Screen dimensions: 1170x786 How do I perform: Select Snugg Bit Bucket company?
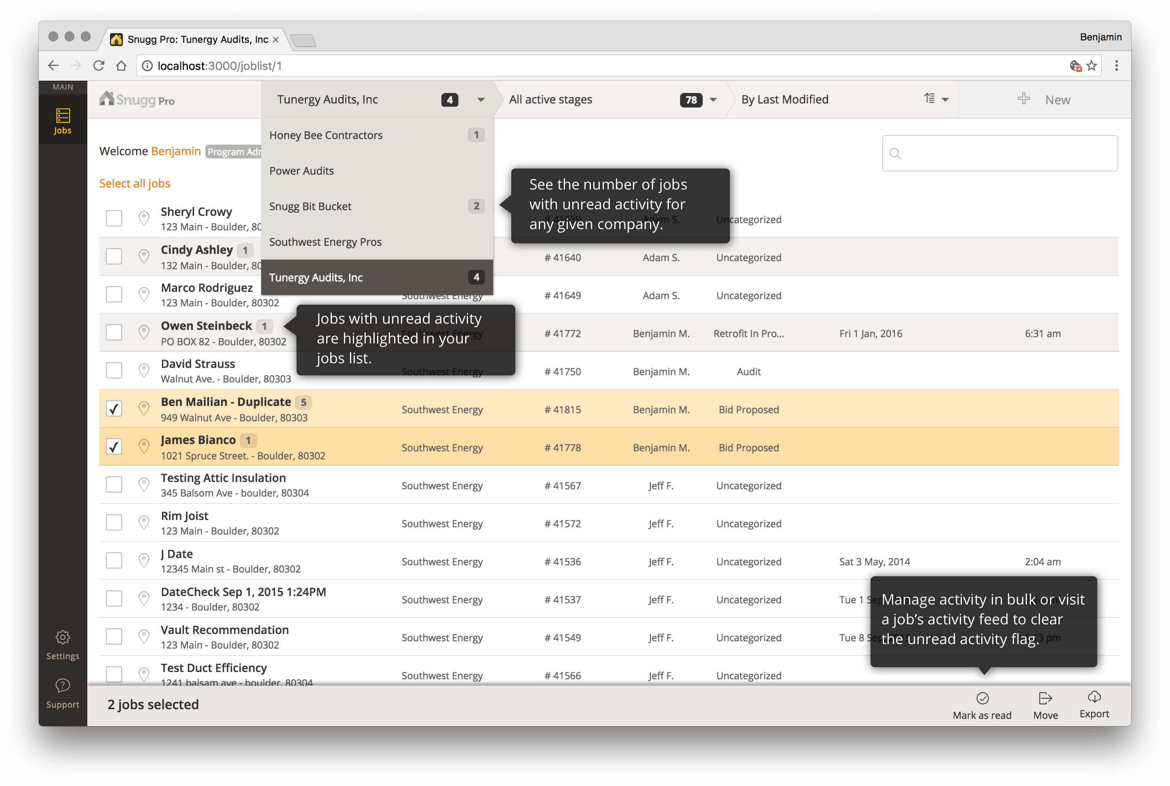click(x=377, y=206)
